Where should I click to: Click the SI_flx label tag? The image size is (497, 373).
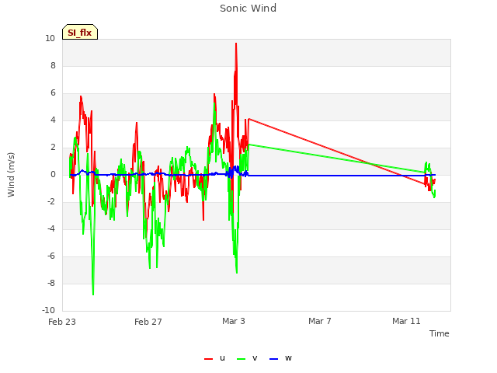[x=80, y=32]
